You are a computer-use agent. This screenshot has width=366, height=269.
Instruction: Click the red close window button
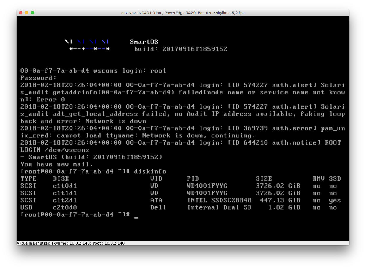pos(21,13)
